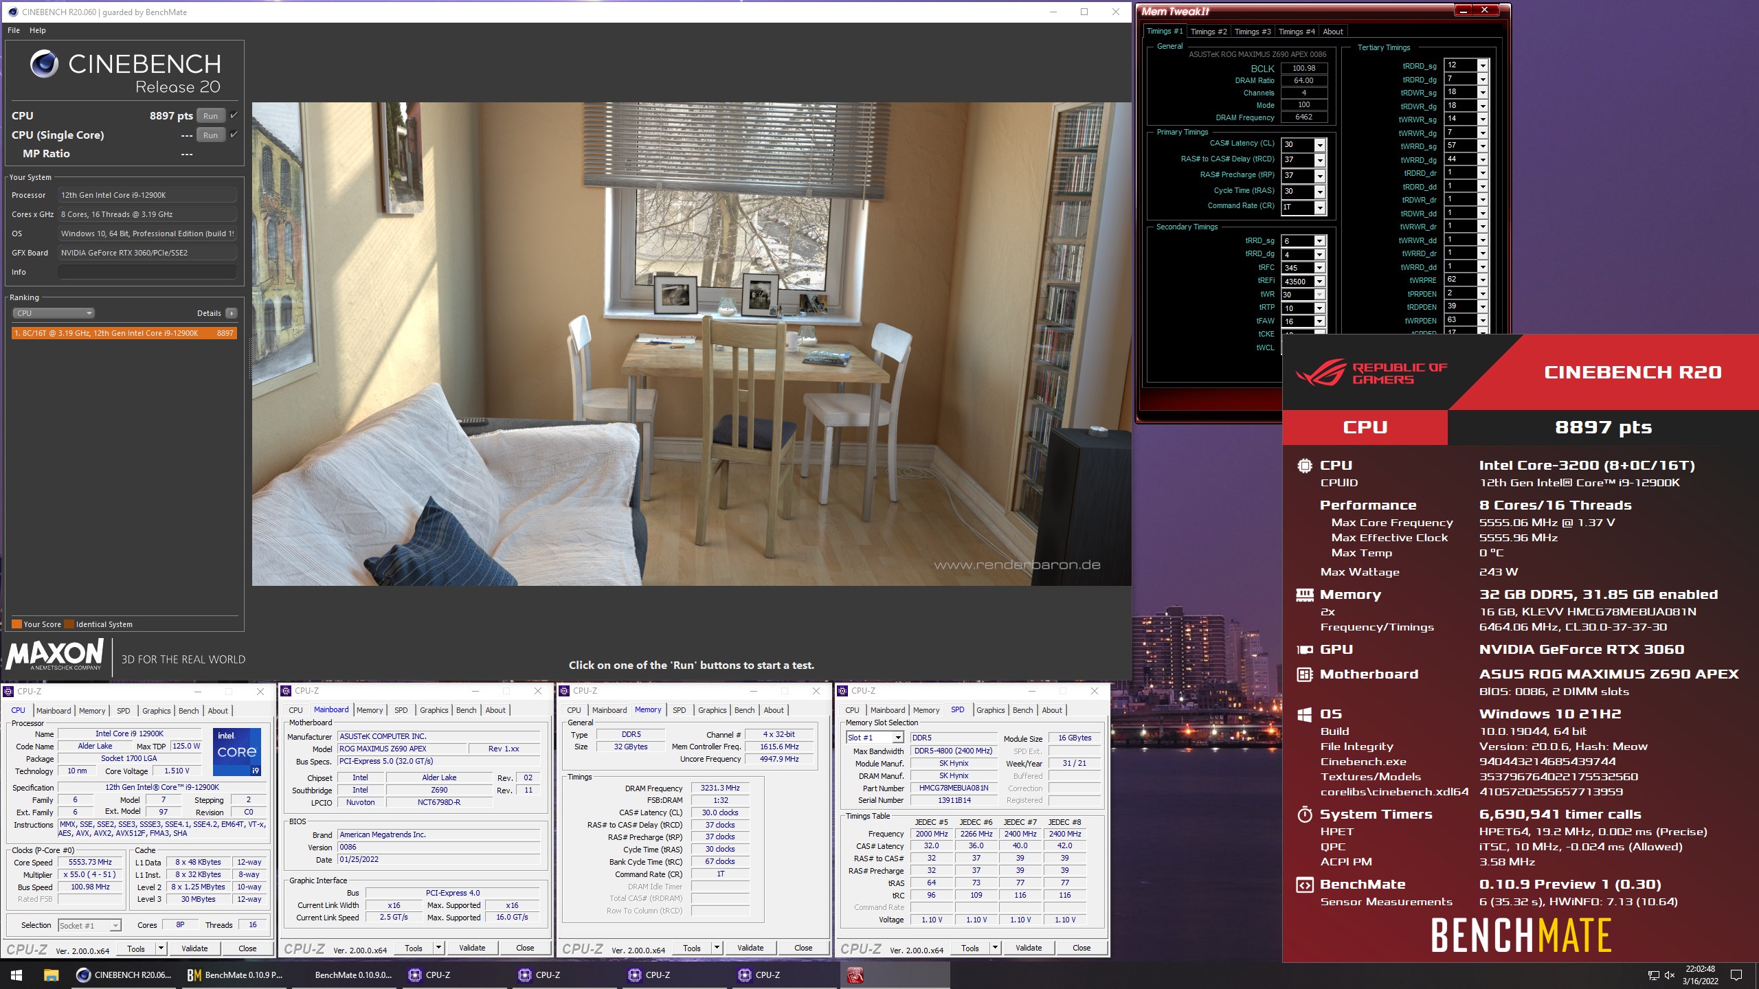Image resolution: width=1759 pixels, height=989 pixels.
Task: Click the rendered room image
Action: coord(691,344)
